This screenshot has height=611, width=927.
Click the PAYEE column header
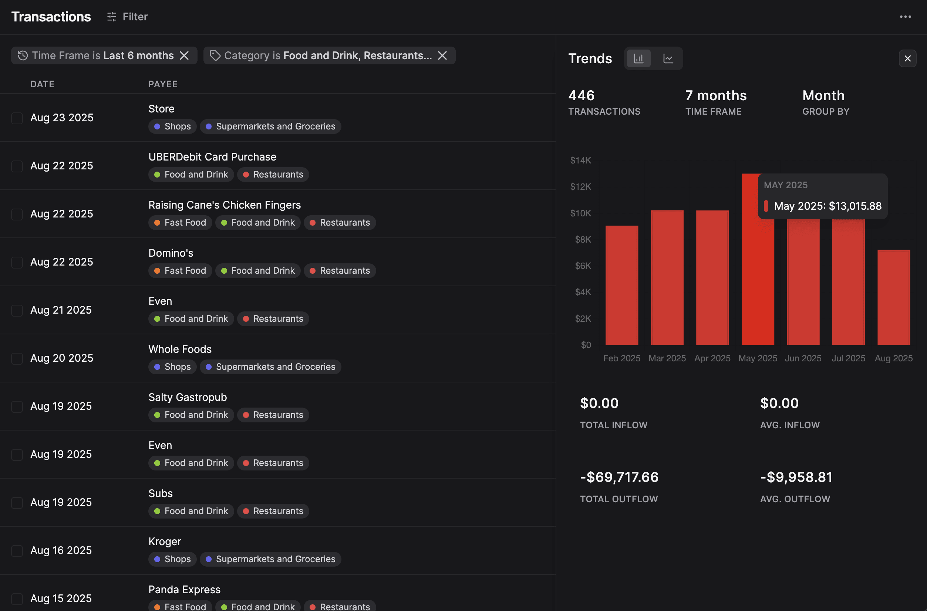coord(163,84)
